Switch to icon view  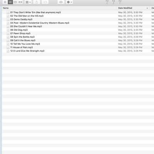click(x=5, y=2)
